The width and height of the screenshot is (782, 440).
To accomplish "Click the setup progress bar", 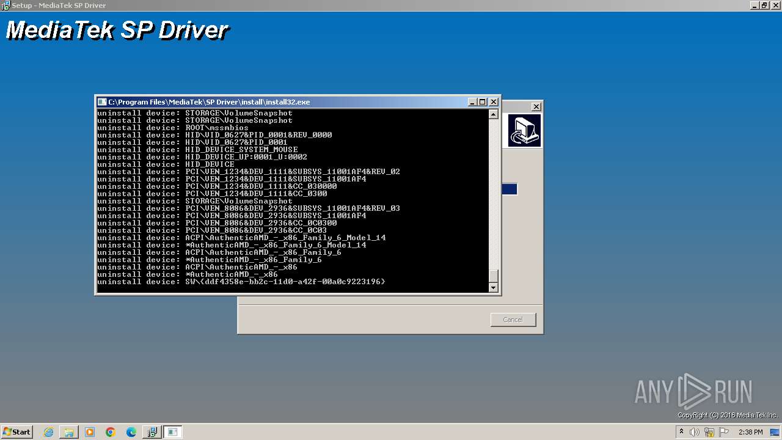I will tap(510, 189).
